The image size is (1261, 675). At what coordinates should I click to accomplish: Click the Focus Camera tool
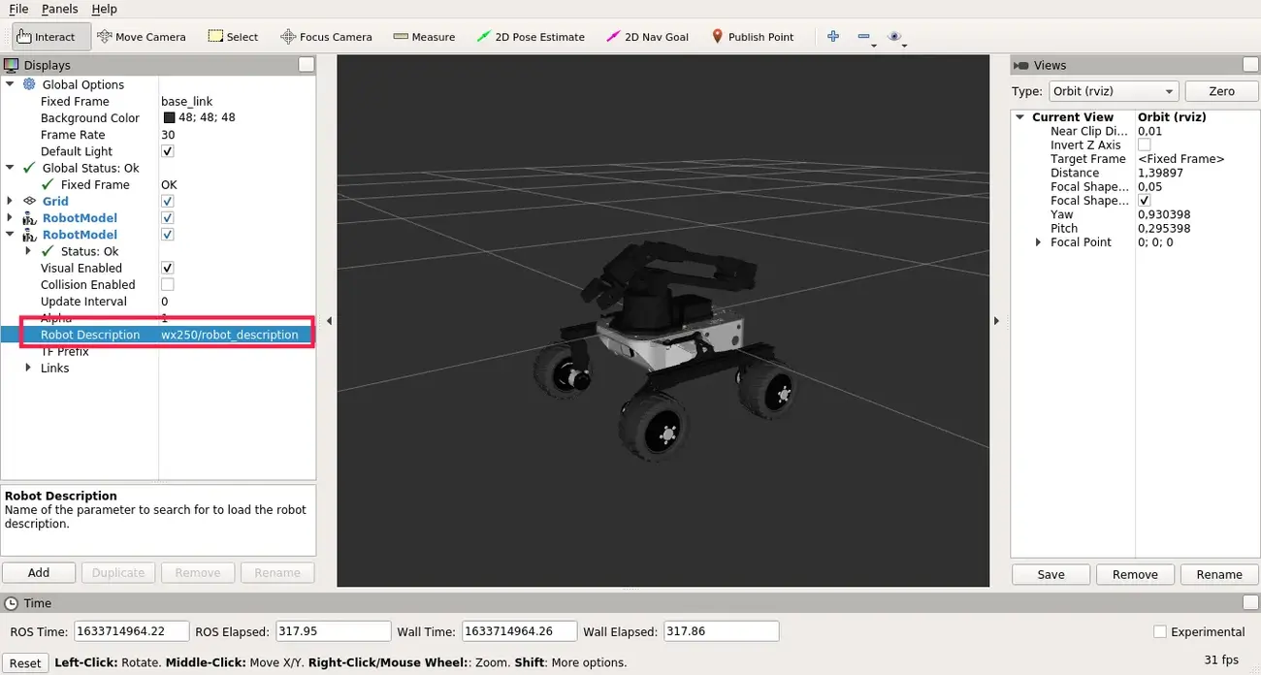(326, 36)
